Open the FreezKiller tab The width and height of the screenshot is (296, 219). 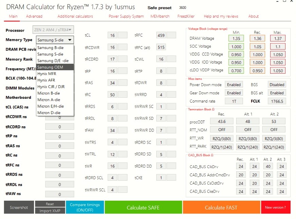tap(186, 16)
